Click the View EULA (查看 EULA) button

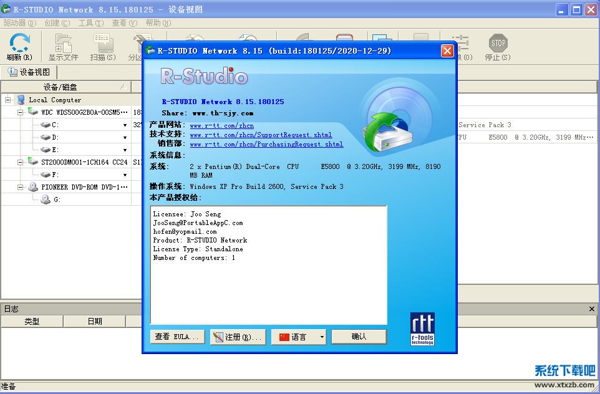coord(177,337)
